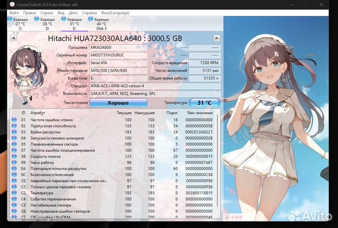Click the volume letter field E:
The image size is (338, 228).
[118, 78]
